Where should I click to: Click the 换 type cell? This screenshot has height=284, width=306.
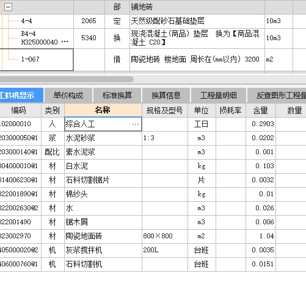point(117,38)
